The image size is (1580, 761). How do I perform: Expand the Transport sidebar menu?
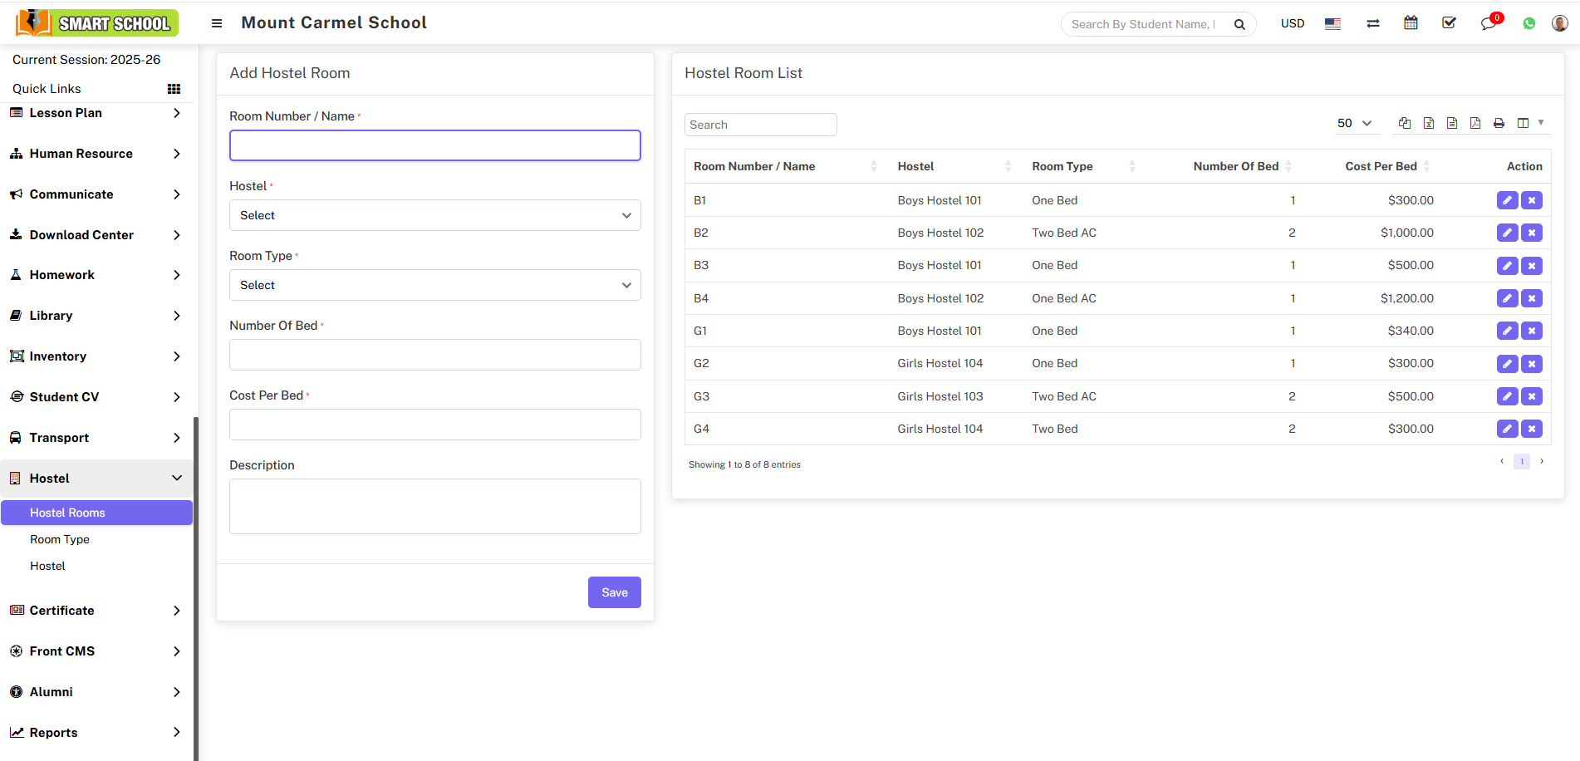click(96, 438)
